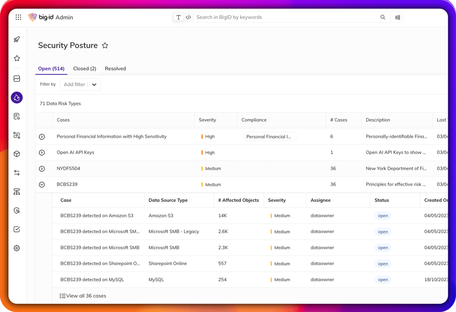Open the favorites star in sidebar

coord(17,58)
